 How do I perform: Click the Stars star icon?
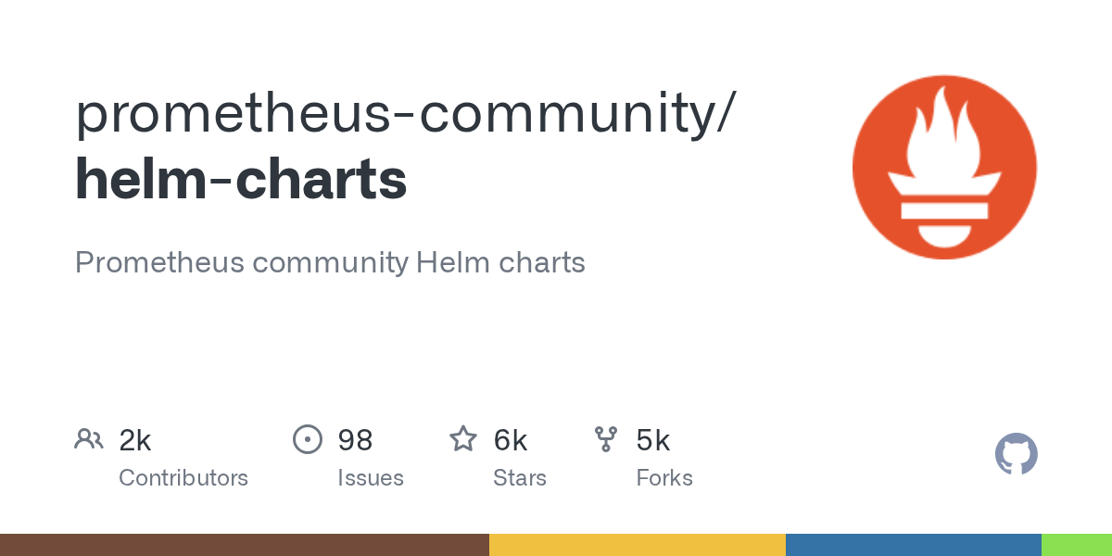click(463, 439)
